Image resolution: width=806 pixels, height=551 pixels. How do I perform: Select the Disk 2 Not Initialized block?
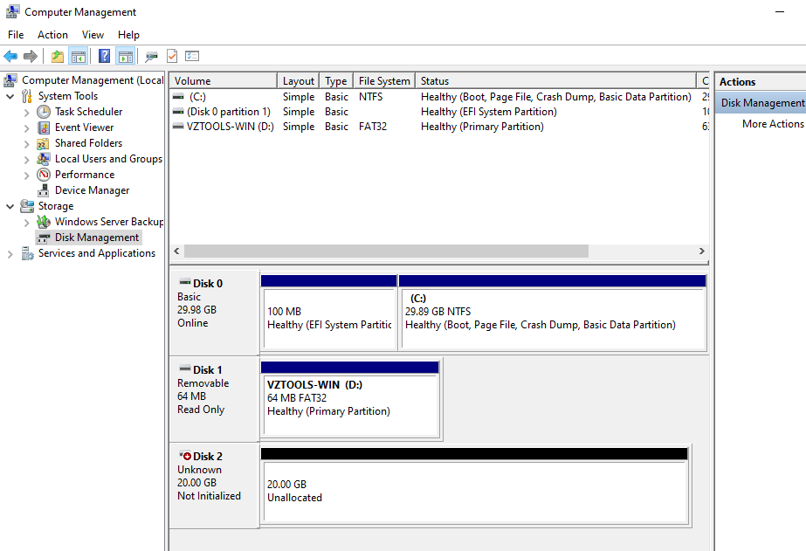pyautogui.click(x=214, y=486)
